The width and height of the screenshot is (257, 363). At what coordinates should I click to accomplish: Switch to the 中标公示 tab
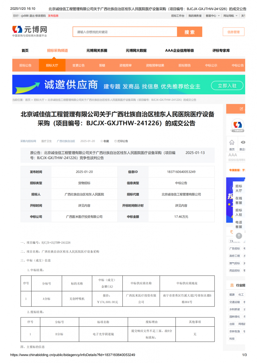211,65
